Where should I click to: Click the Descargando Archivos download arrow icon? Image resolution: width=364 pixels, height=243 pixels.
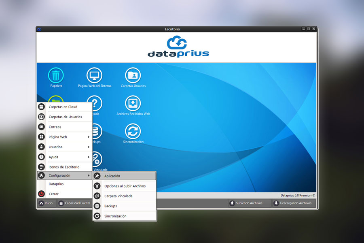[x=276, y=203]
